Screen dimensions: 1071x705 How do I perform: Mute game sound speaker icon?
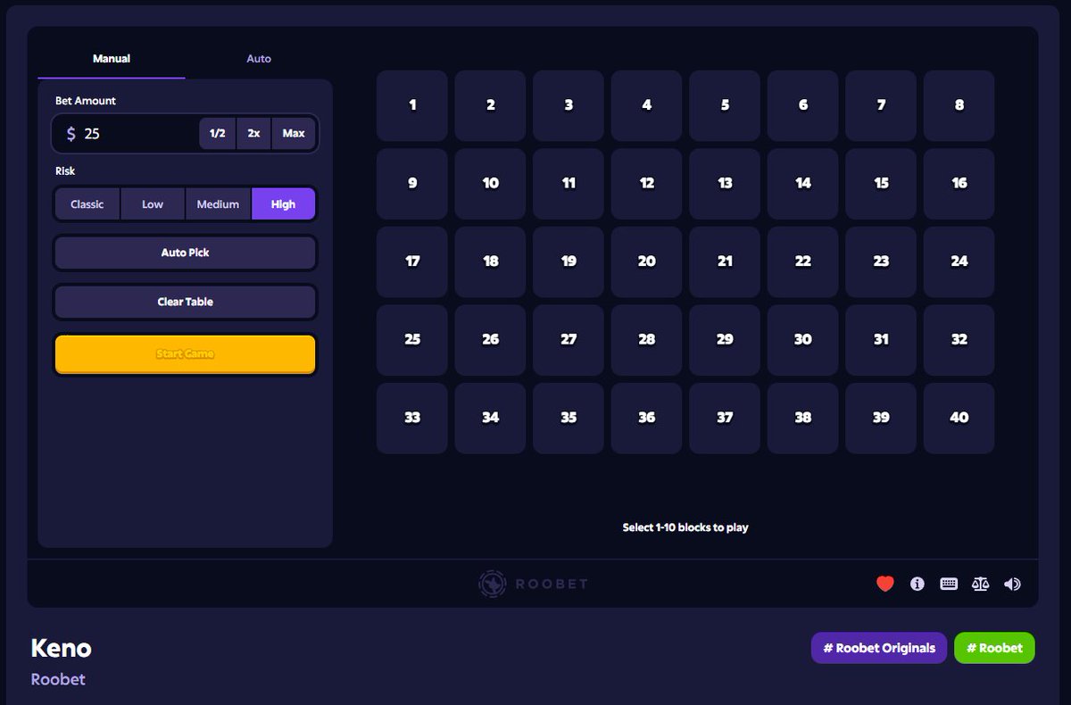(x=1012, y=584)
